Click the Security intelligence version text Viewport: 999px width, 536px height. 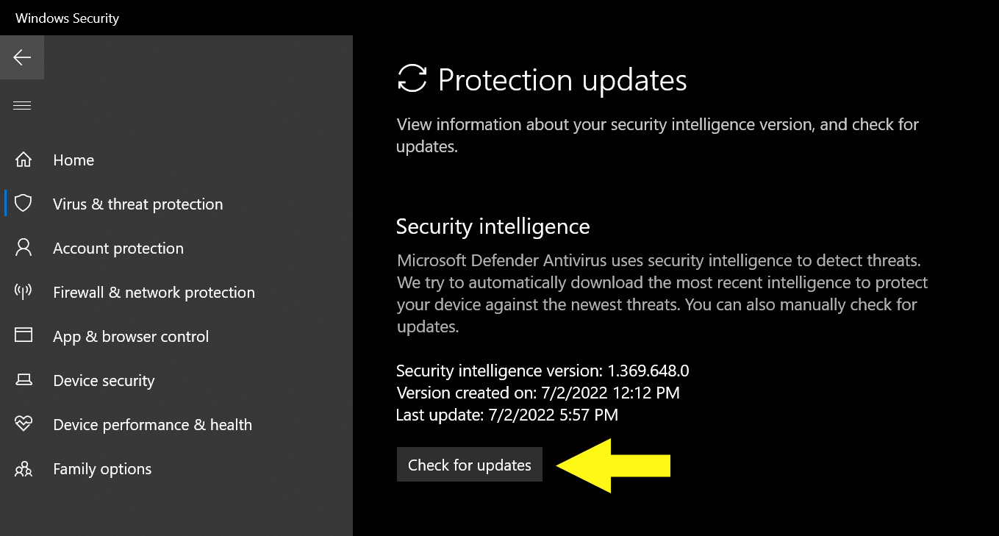(x=542, y=371)
